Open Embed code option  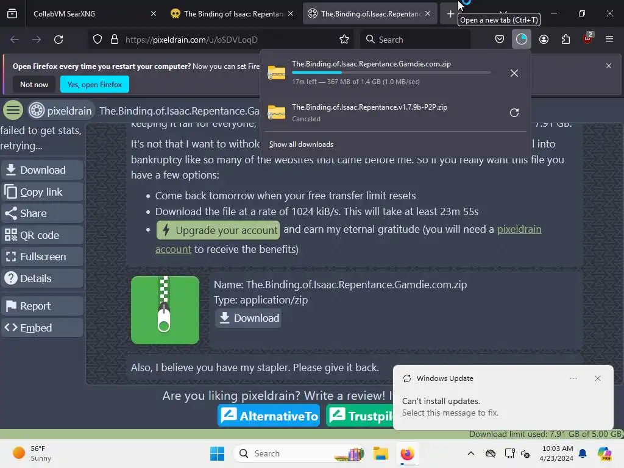[x=43, y=328]
